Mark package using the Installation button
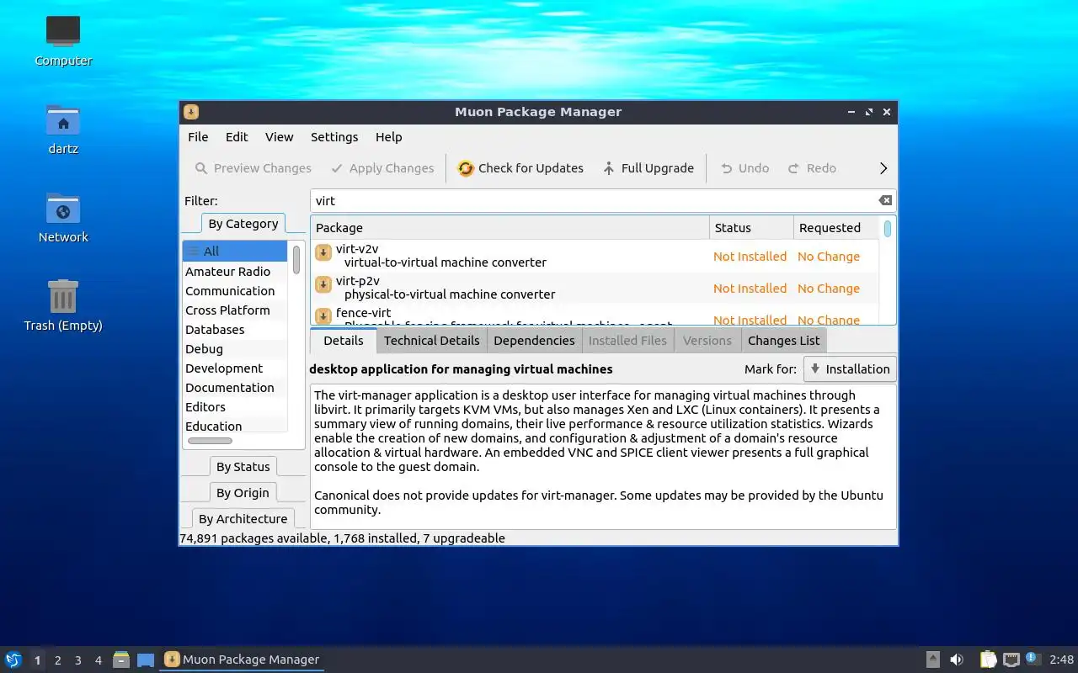This screenshot has width=1078, height=673. (x=850, y=369)
